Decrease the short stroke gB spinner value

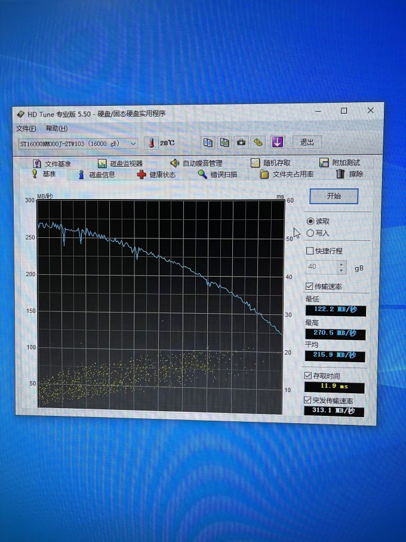(x=342, y=270)
